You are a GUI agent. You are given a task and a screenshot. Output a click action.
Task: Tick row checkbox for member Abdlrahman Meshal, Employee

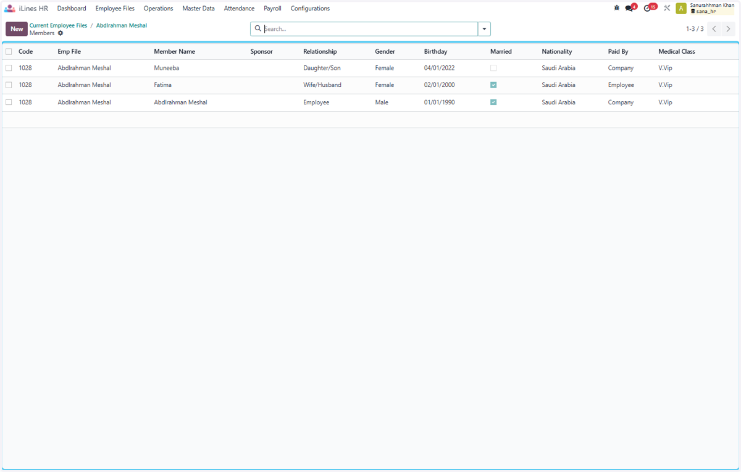point(9,102)
